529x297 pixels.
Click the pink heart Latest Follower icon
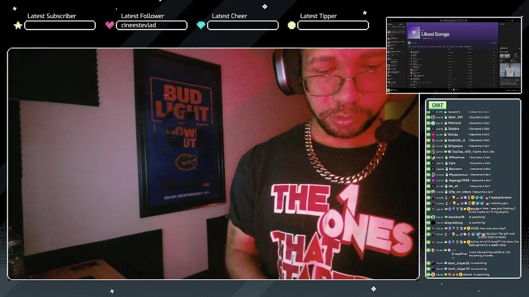110,25
